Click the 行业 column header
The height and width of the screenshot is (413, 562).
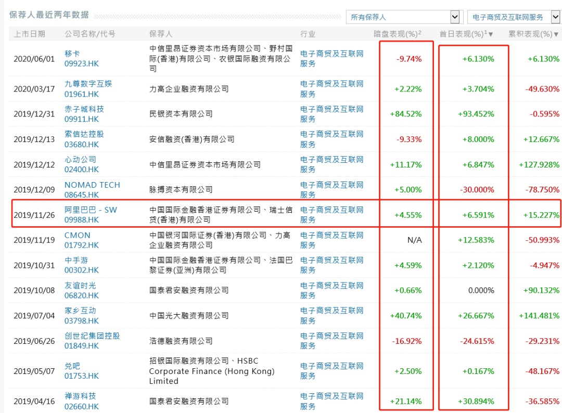click(x=308, y=34)
